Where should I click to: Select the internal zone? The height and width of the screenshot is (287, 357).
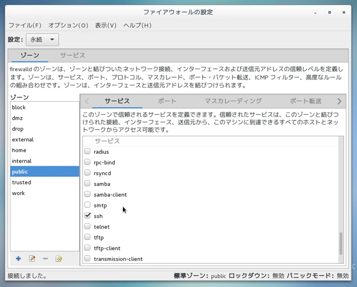[45, 161]
